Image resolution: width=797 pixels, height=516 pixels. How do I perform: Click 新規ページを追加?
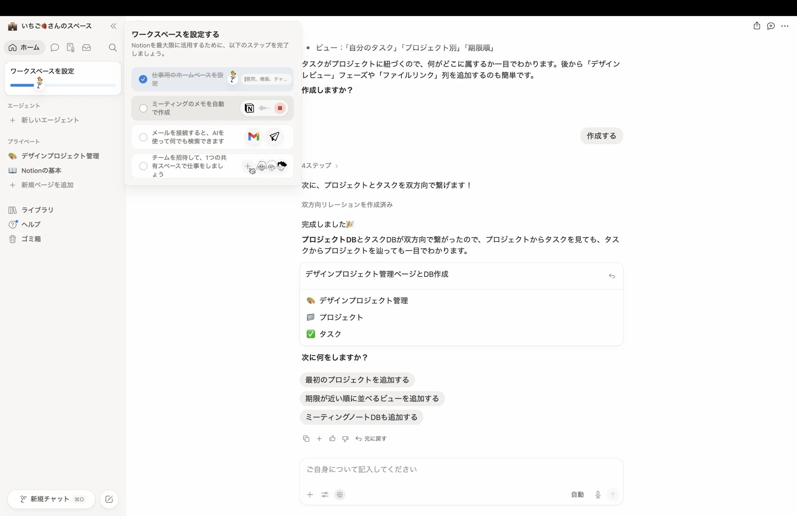[47, 185]
